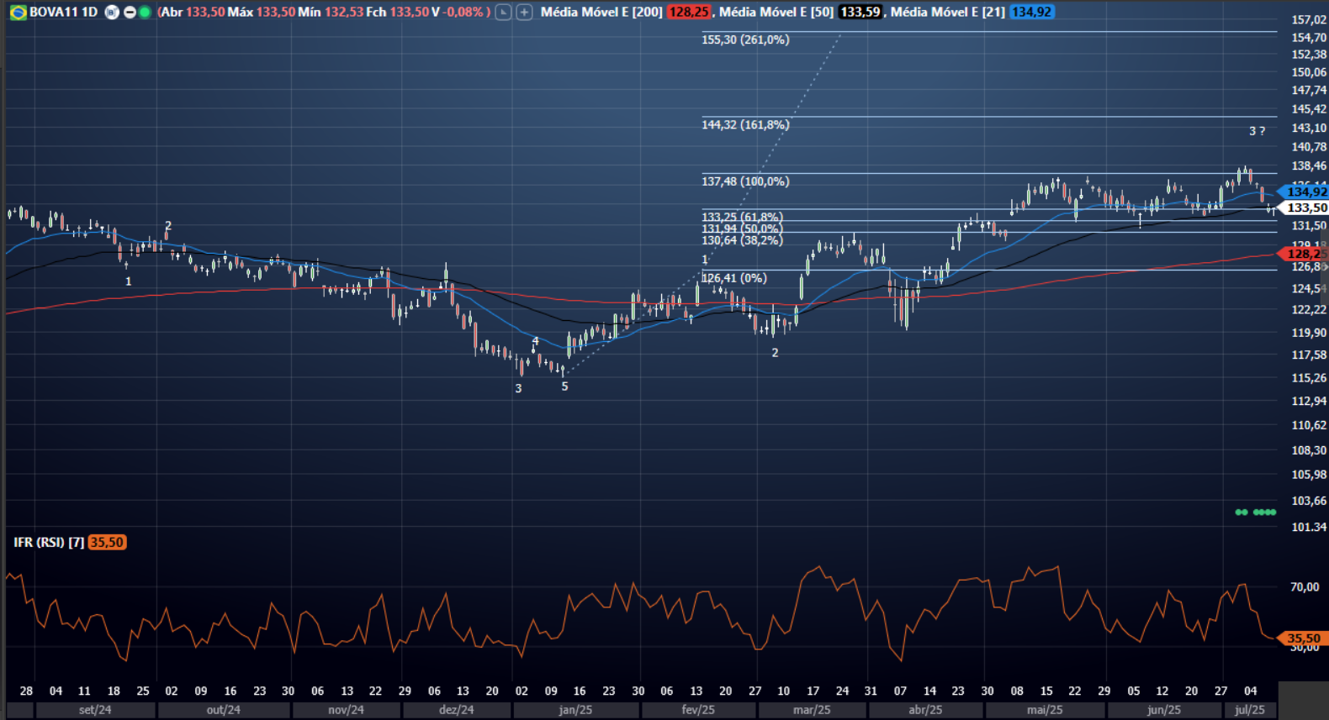1329x720 pixels.
Task: Toggle the green status dot in chart header
Action: [x=145, y=13]
